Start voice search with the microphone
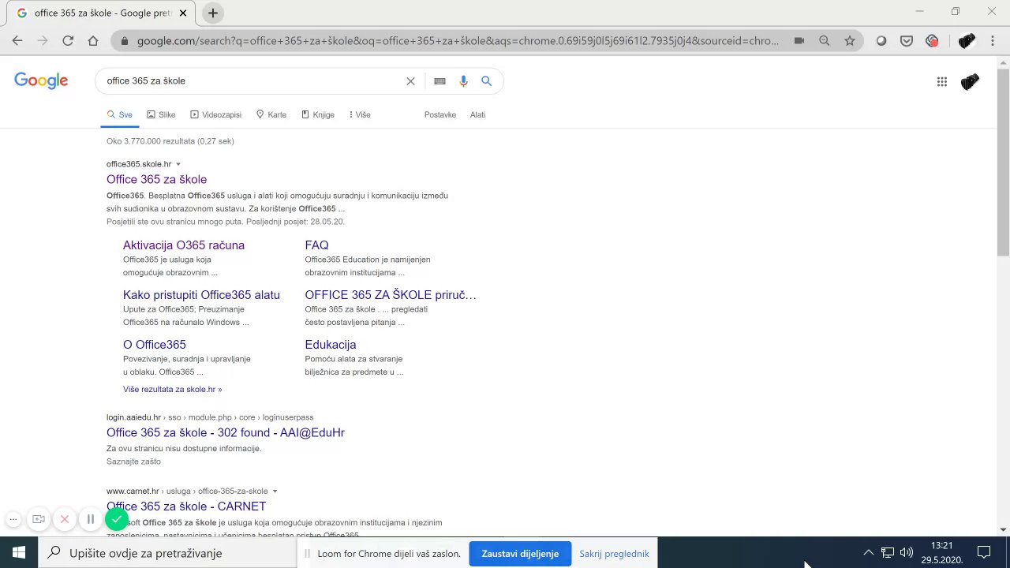The image size is (1010, 568). click(x=463, y=81)
